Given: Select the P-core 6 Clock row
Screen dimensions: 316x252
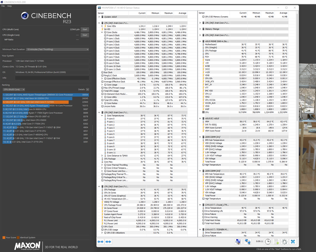Looking at the screenshot, I should click(143, 54).
